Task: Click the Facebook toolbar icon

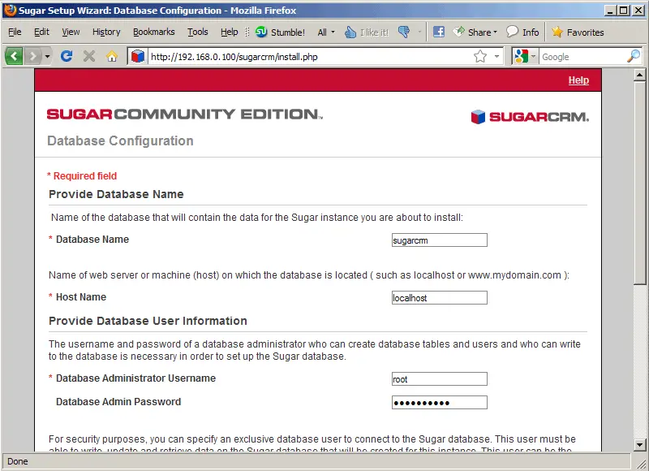Action: [x=439, y=32]
